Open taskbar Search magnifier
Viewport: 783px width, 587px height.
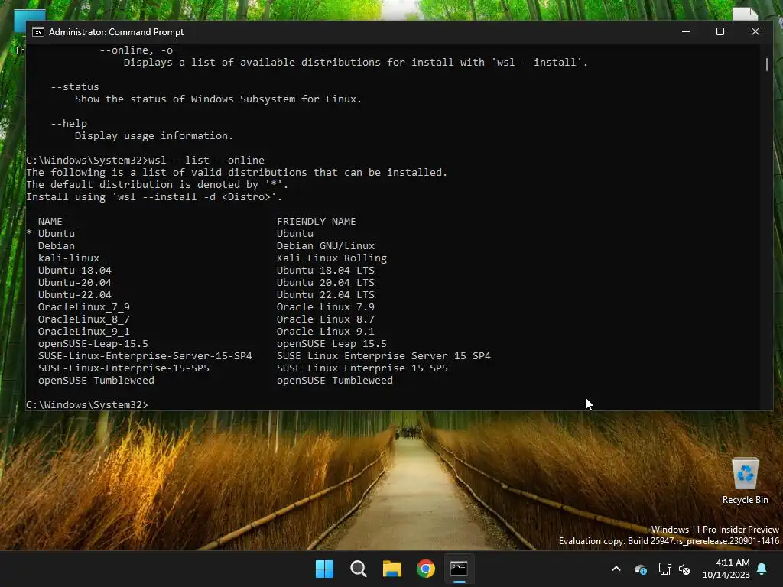point(358,569)
